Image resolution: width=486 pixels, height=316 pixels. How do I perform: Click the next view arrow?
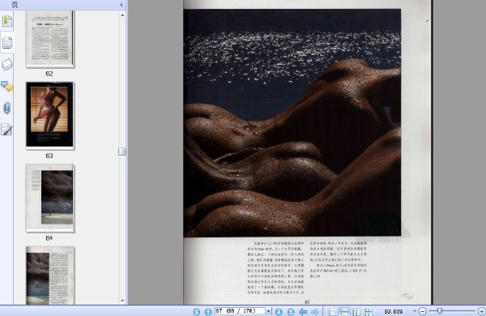point(315,312)
